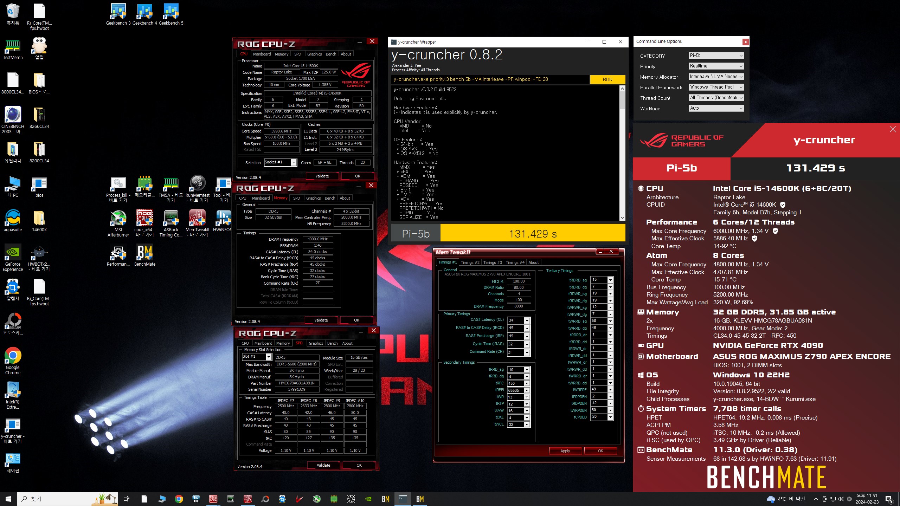Open the notification center icon

coord(889,499)
